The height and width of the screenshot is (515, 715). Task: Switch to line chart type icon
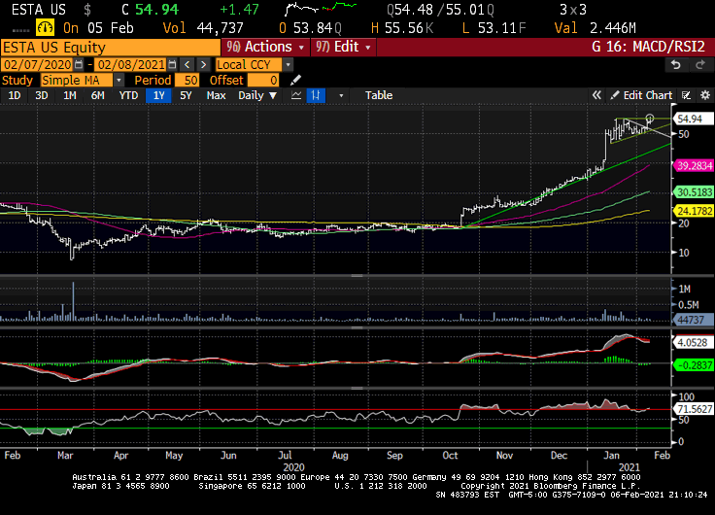(x=296, y=95)
